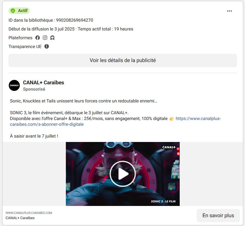Image resolution: width=245 pixels, height=226 pixels.
Task: Open the three-dot options menu
Action: pos(229,11)
